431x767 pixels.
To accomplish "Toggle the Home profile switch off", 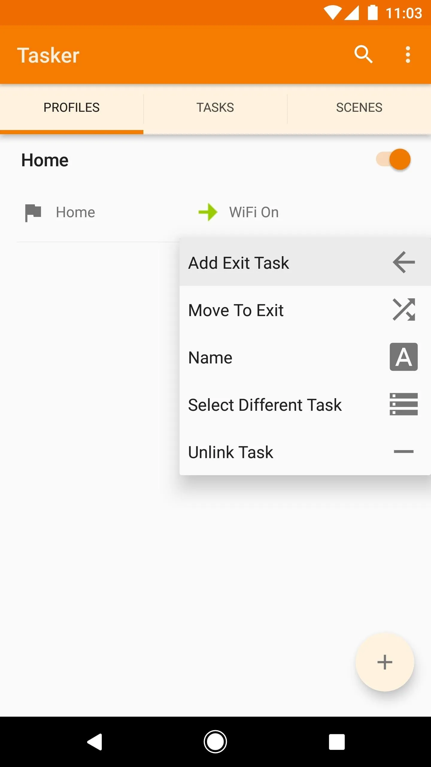I will click(x=394, y=159).
